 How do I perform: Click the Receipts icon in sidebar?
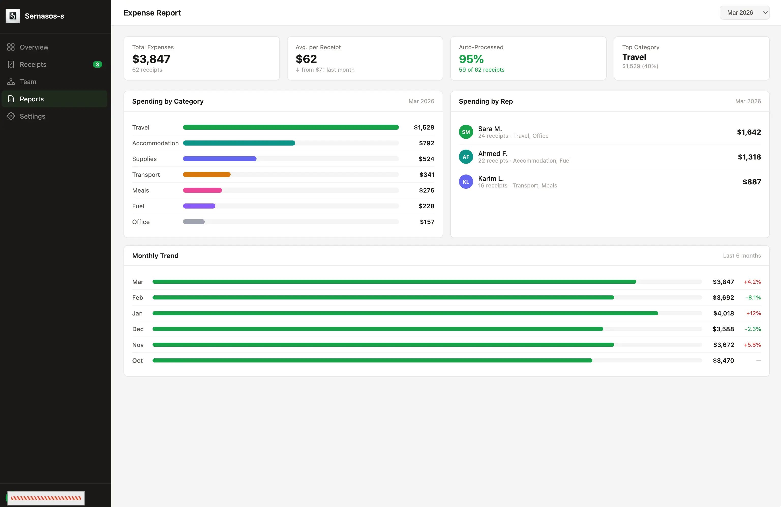(11, 64)
